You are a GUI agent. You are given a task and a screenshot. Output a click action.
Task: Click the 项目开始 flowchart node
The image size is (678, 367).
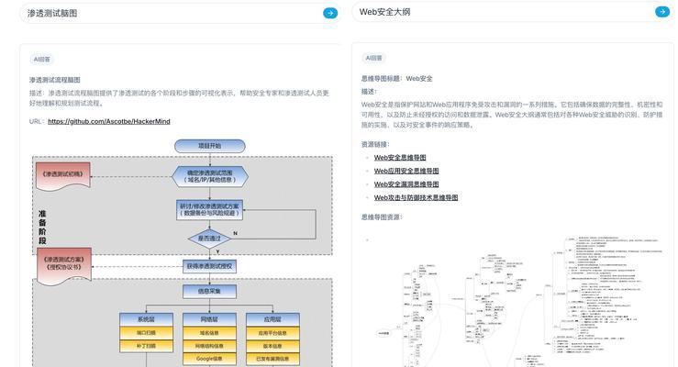[210, 146]
